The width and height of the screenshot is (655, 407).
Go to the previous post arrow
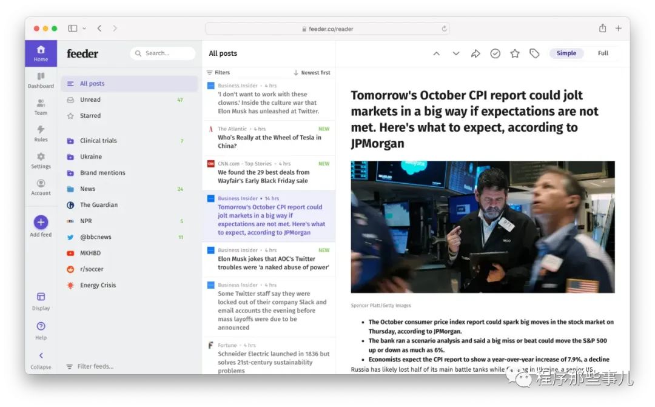pos(436,53)
